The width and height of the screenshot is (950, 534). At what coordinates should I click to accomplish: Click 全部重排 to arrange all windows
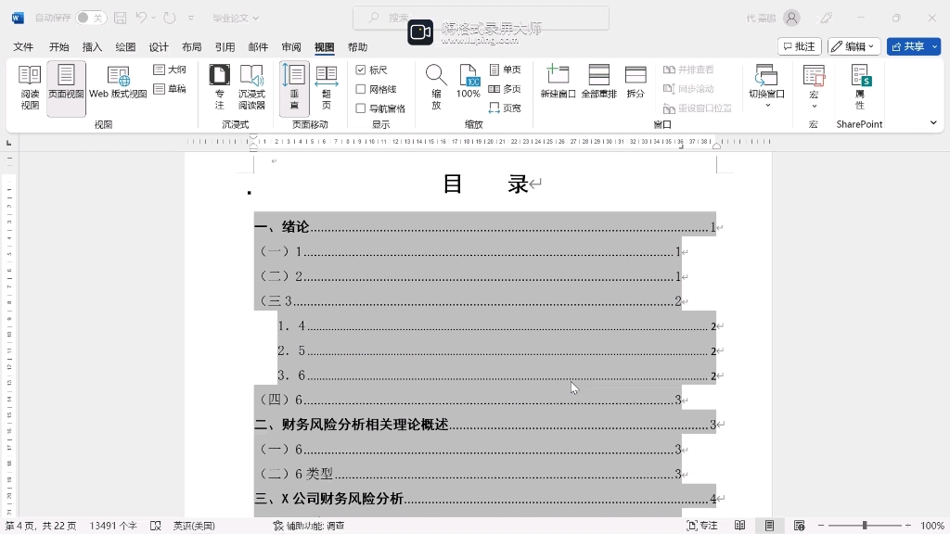599,88
